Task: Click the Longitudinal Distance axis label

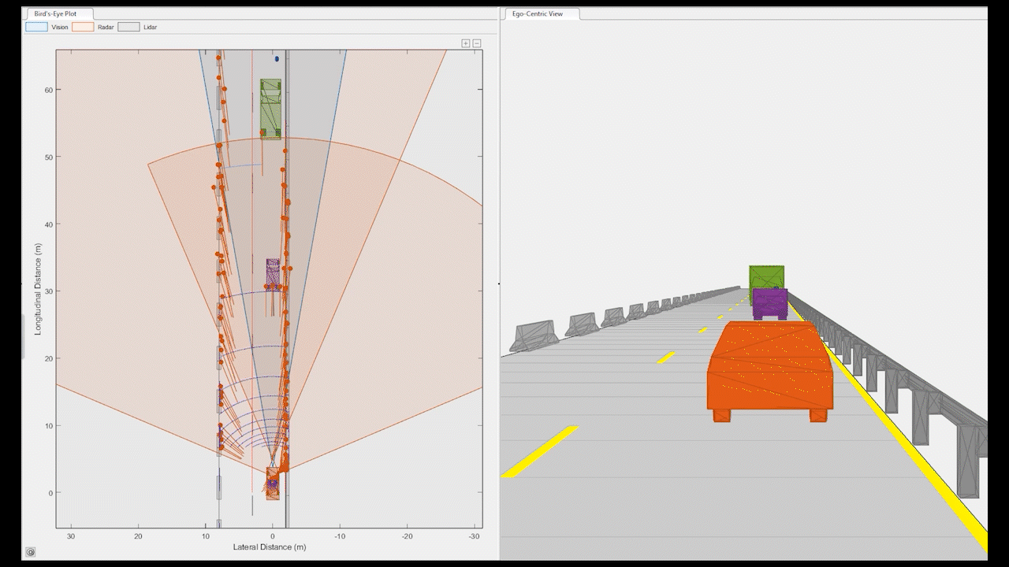Action: tap(38, 289)
